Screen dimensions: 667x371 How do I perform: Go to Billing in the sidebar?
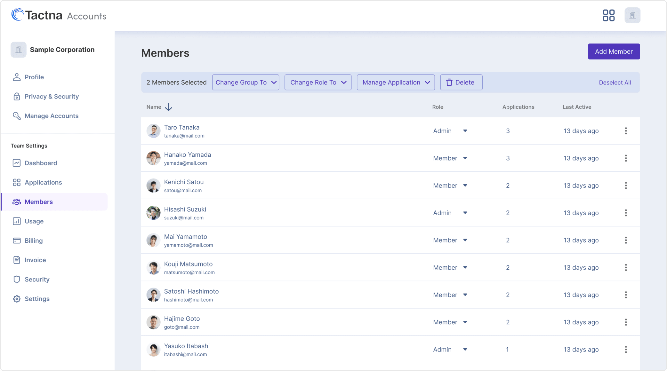coord(34,241)
